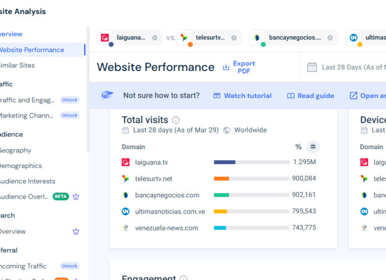Click the sidebar vertical scrollbar
The image size is (386, 280).
click(x=88, y=89)
